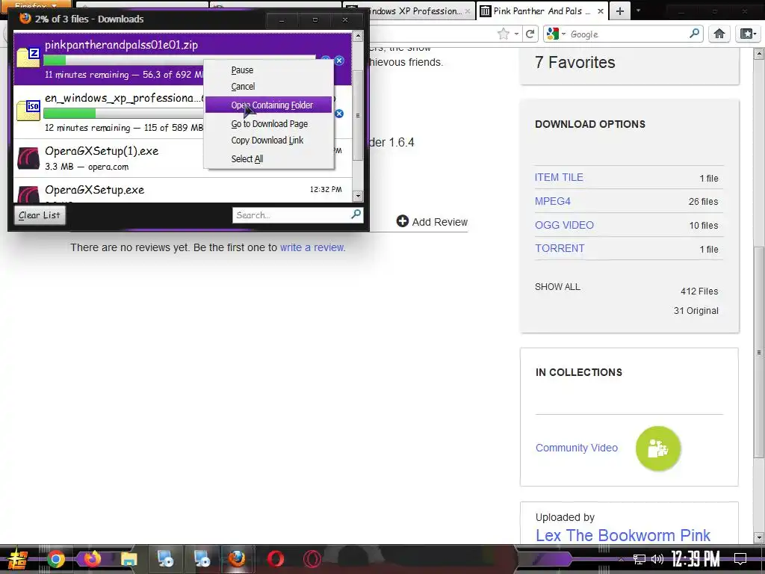The image size is (765, 574).
Task: Click the Add Review text link
Action: (x=439, y=222)
